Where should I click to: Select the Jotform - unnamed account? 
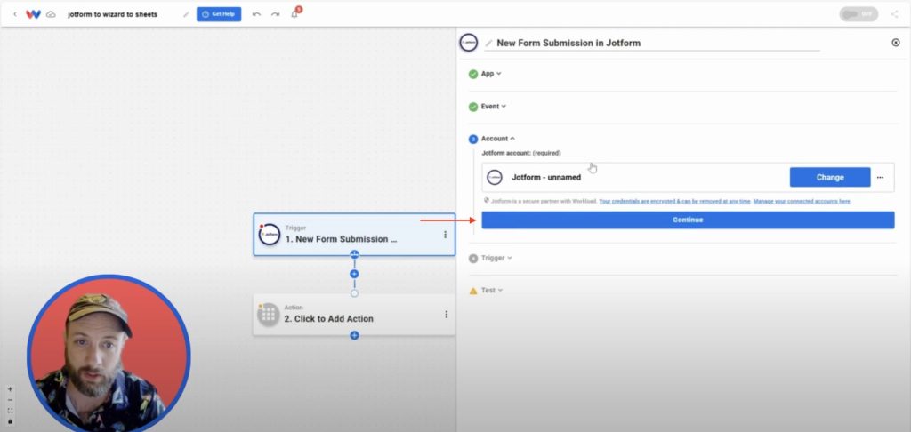click(688, 177)
